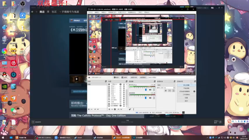Viewport: 249px width, 140px height.
Task: Play the Steam game trailer thumbnail
Action: coord(77,79)
